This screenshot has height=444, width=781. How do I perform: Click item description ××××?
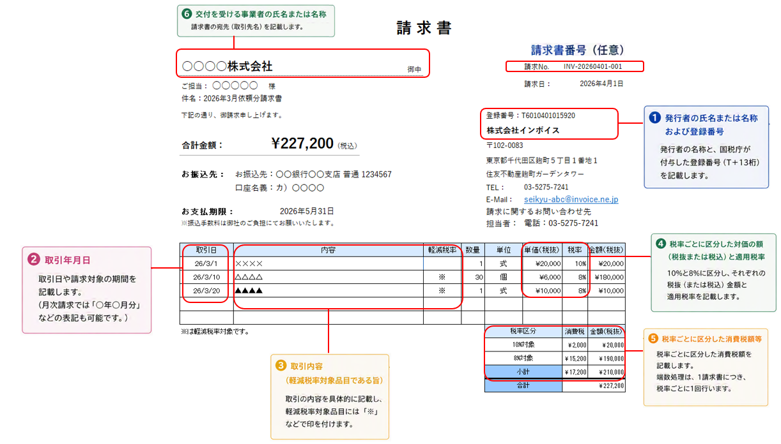(x=249, y=263)
